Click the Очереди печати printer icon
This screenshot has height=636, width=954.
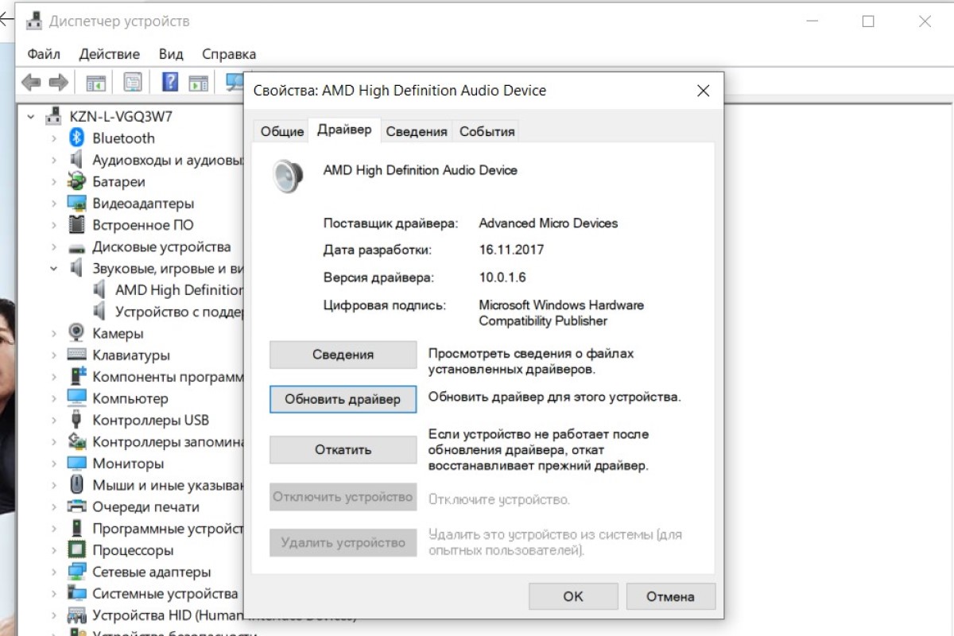[x=77, y=506]
